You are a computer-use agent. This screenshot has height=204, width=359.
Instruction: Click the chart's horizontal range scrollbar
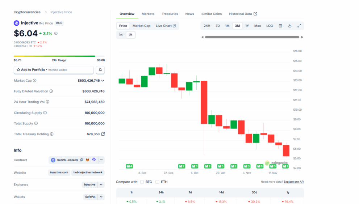point(252,37)
